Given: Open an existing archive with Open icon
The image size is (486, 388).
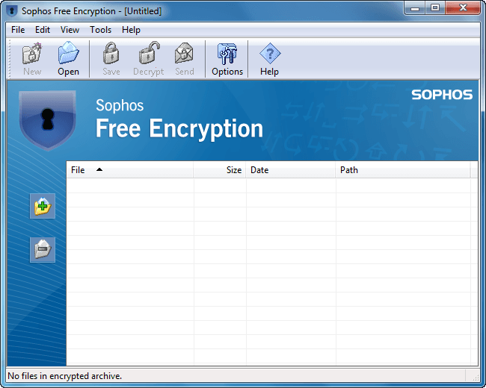Looking at the screenshot, I should pyautogui.click(x=69, y=52).
